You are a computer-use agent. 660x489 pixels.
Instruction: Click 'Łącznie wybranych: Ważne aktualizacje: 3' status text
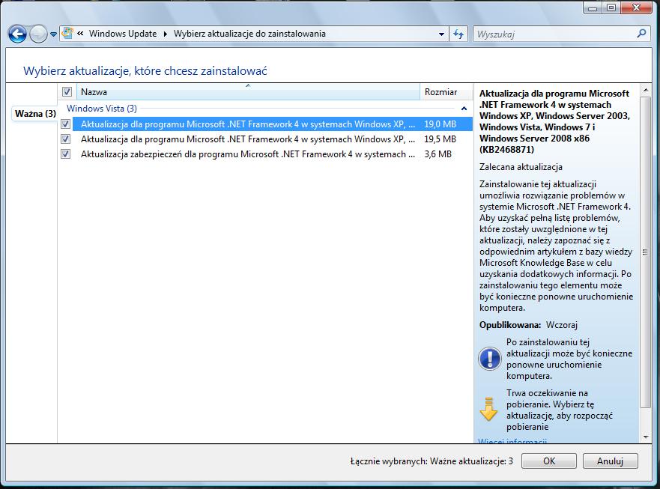click(x=432, y=461)
